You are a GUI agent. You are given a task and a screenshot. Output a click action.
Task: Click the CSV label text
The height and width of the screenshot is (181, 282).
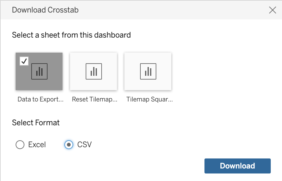(x=84, y=145)
